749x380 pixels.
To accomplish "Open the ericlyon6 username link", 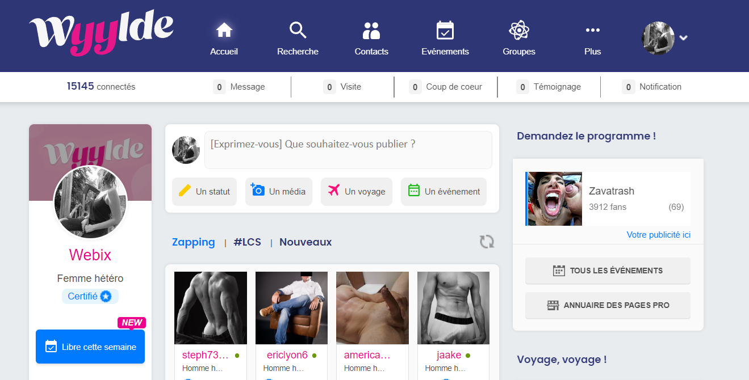I will tap(287, 356).
